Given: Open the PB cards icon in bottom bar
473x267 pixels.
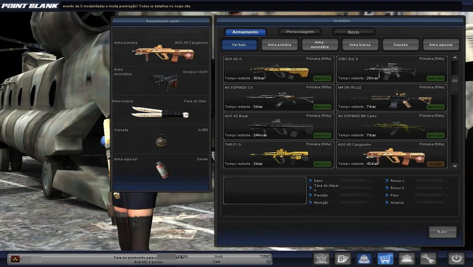Looking at the screenshot, I should (343, 259).
